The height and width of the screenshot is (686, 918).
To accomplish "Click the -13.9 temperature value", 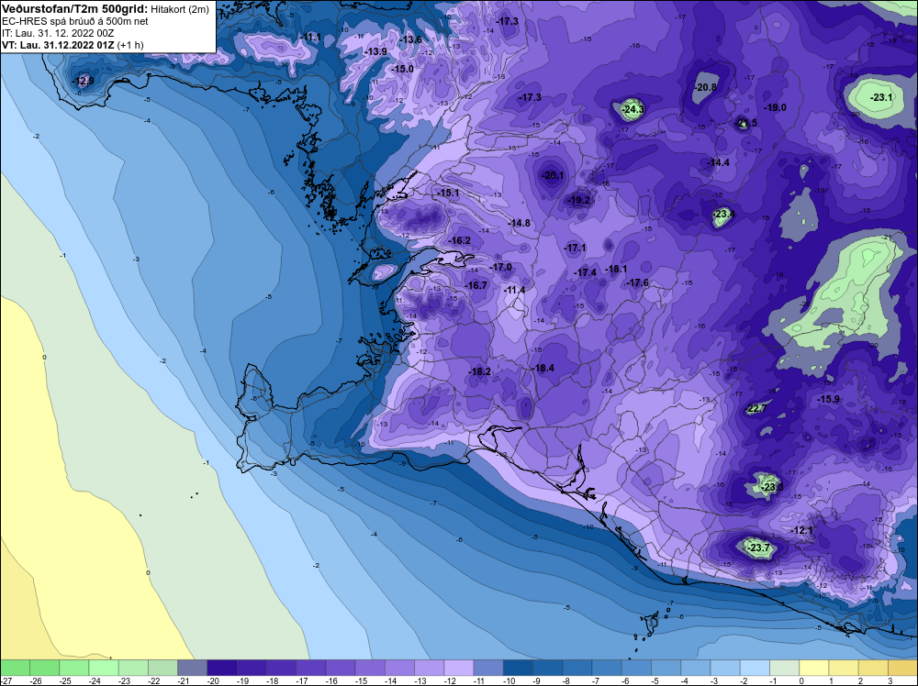I will point(376,51).
